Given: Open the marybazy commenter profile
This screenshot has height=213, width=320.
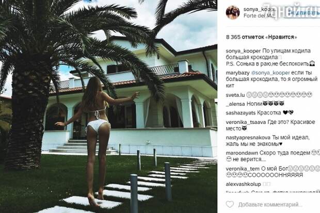Looking at the screenshot, I should coord(238,73).
